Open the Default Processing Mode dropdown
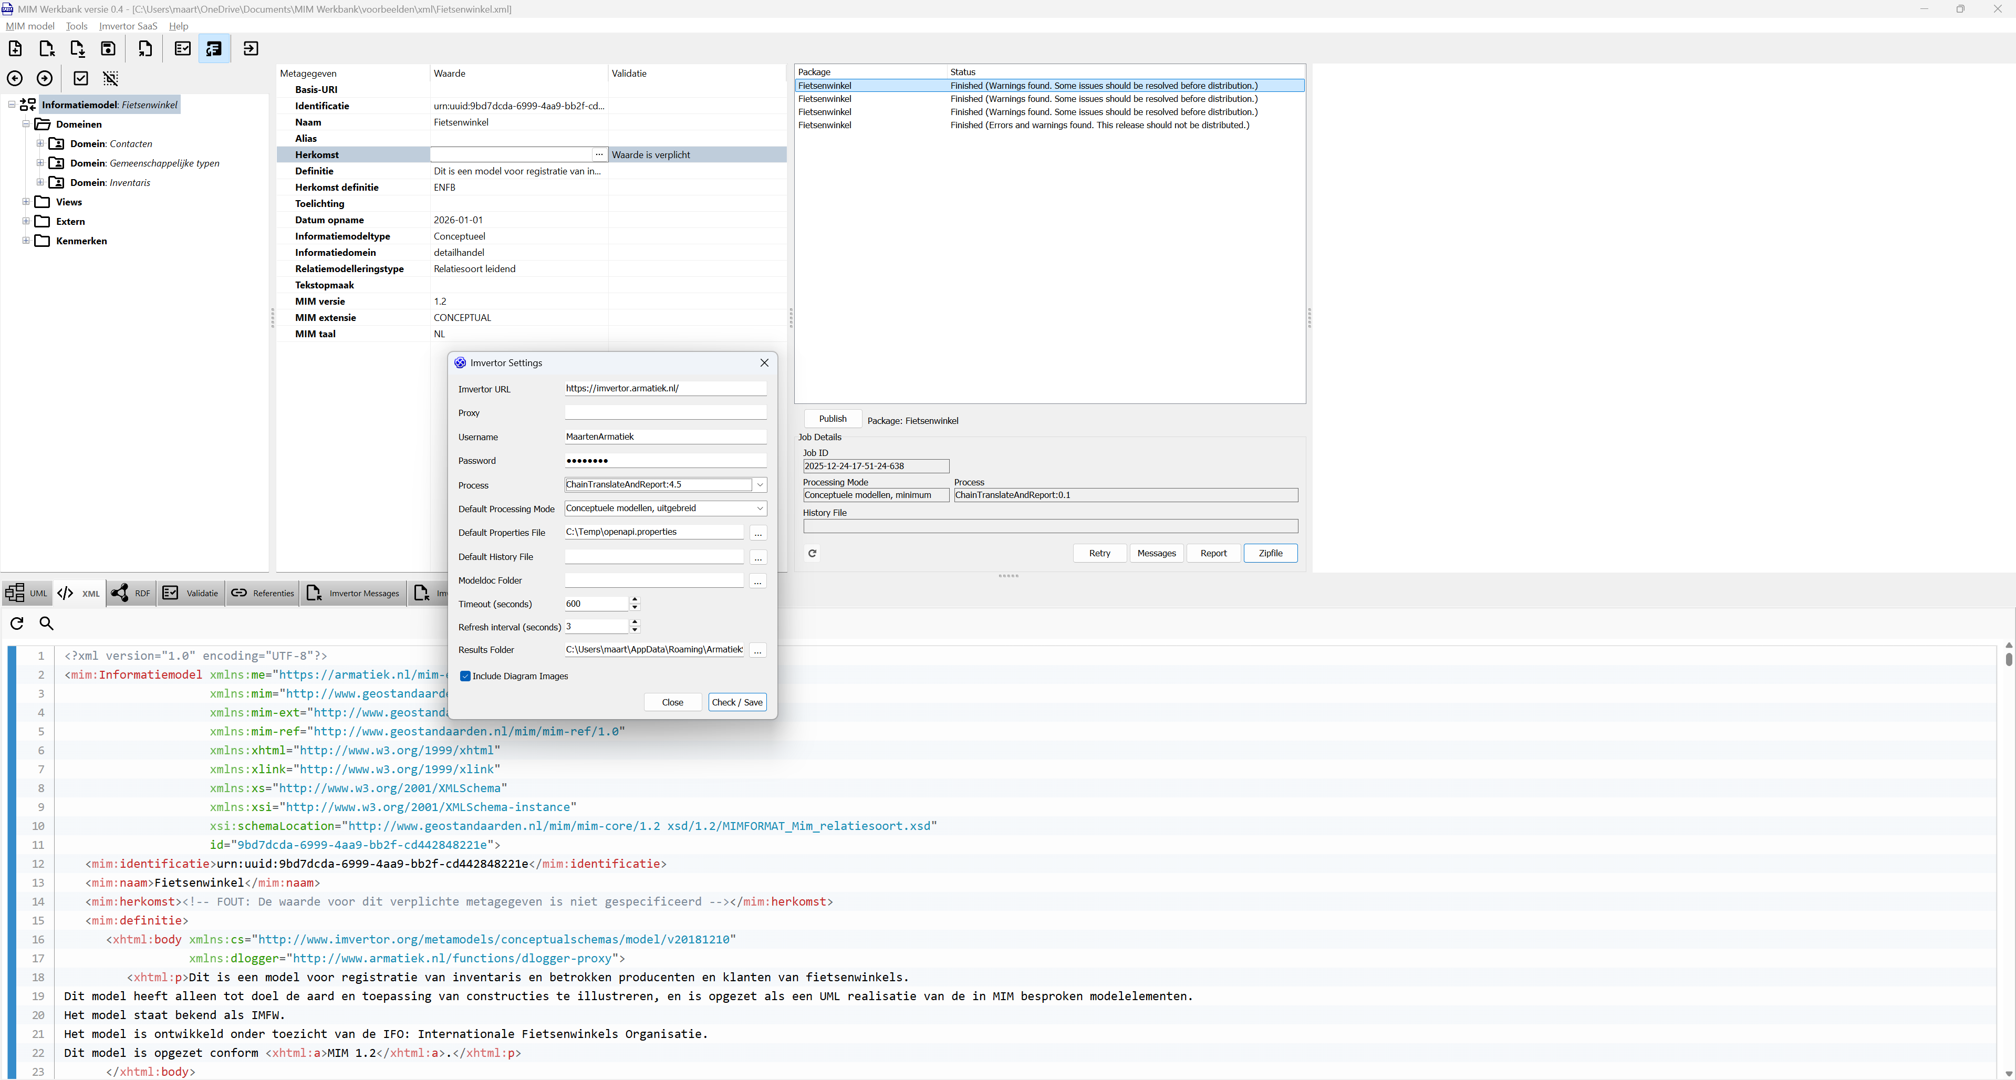This screenshot has width=2016, height=1080. (x=759, y=508)
